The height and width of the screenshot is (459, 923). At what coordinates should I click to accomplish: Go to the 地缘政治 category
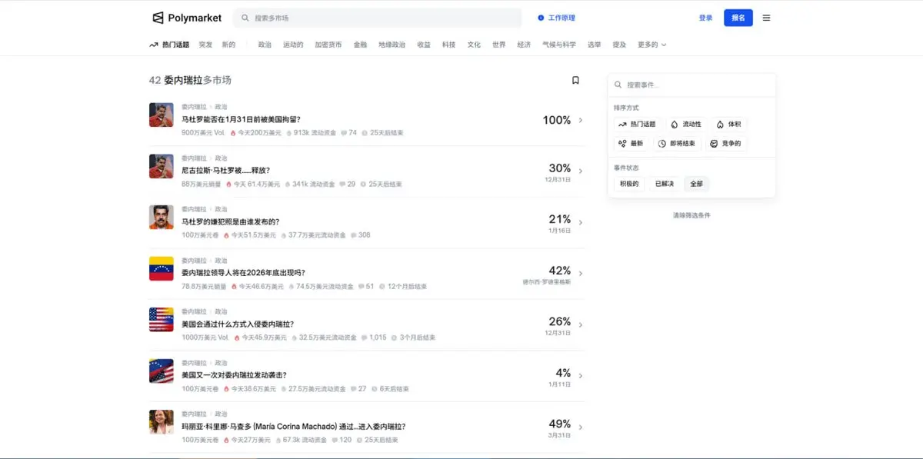pos(392,45)
